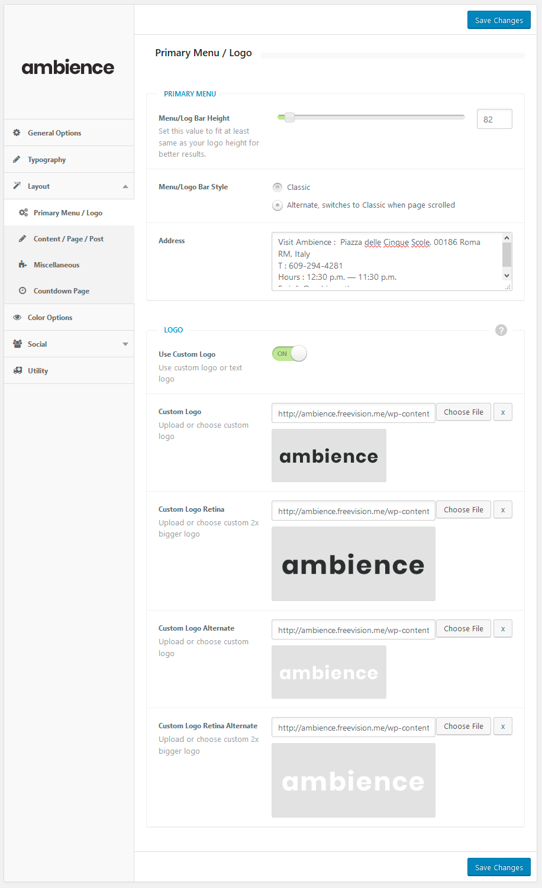This screenshot has width=542, height=888.
Task: Click the Menu/Log Bar Height slider handle
Action: [x=289, y=117]
